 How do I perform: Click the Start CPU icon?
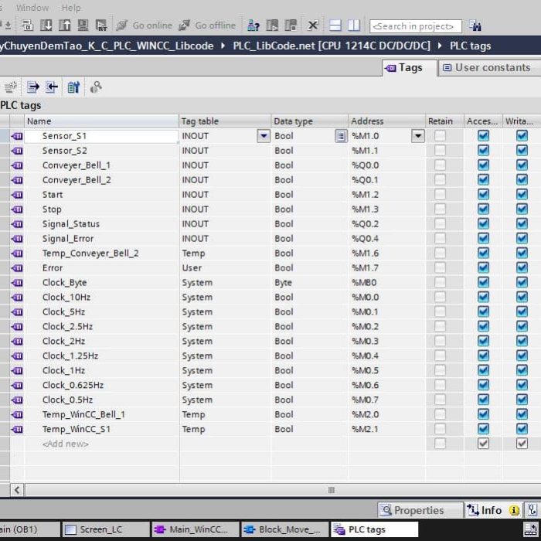click(272, 26)
